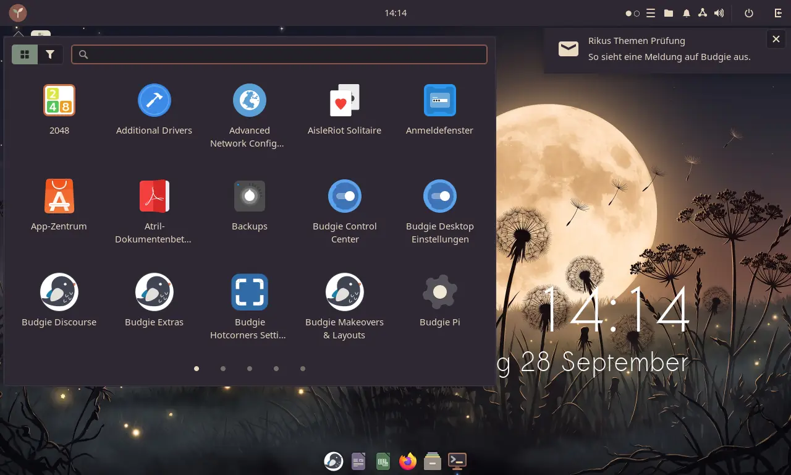This screenshot has height=475, width=791.
Task: Go to the fourth app page dot
Action: pos(276,369)
